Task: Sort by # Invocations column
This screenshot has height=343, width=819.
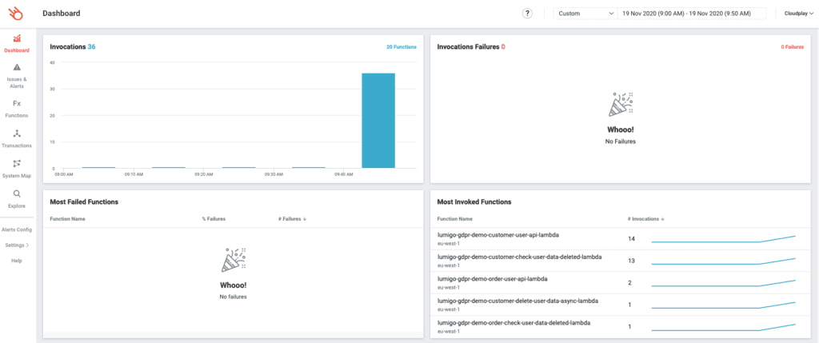Action: (x=645, y=219)
